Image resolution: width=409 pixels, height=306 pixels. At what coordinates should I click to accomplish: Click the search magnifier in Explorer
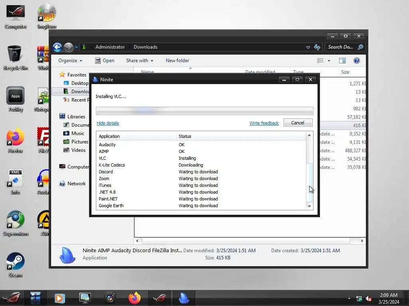tap(361, 47)
